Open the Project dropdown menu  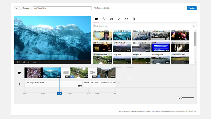[x=26, y=8]
